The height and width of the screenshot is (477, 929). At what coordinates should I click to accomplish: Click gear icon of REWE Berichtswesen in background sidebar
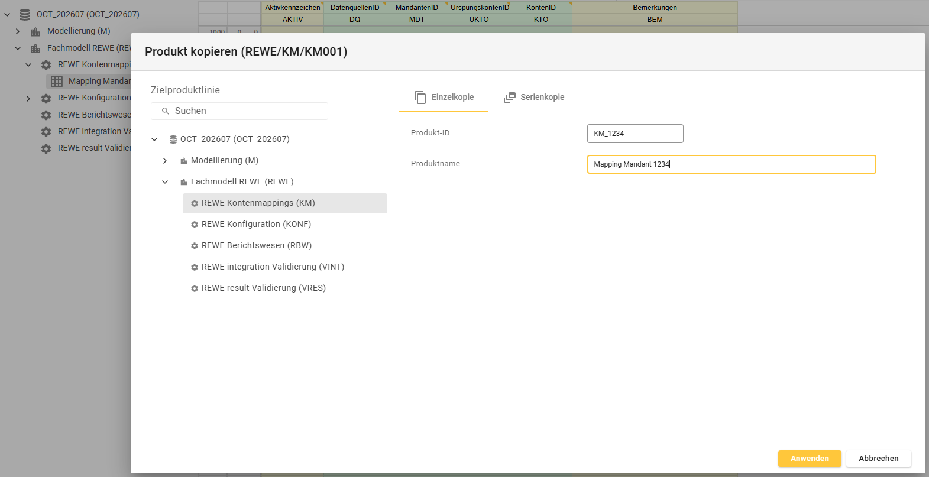coord(46,115)
